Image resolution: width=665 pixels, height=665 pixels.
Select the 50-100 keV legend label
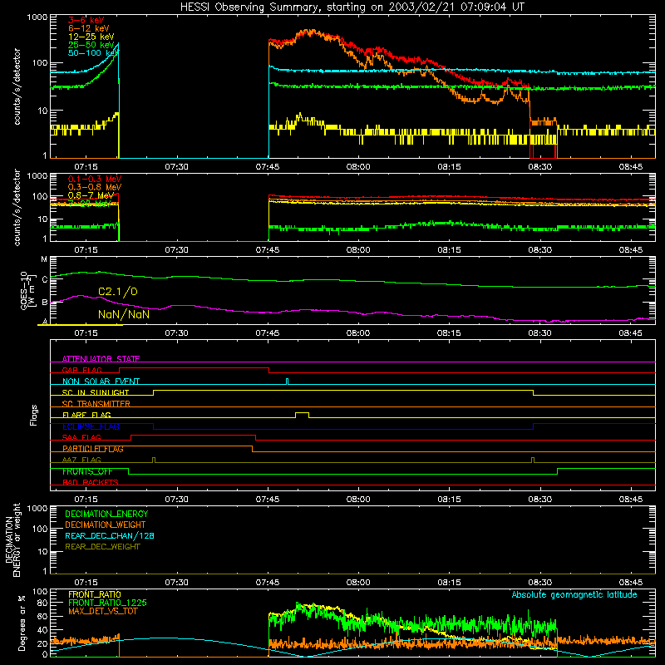point(93,53)
